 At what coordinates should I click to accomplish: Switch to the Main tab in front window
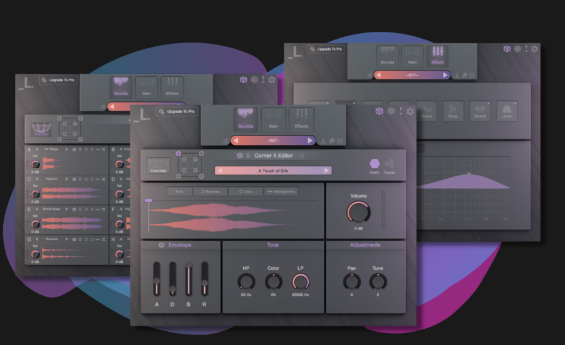coord(274,119)
